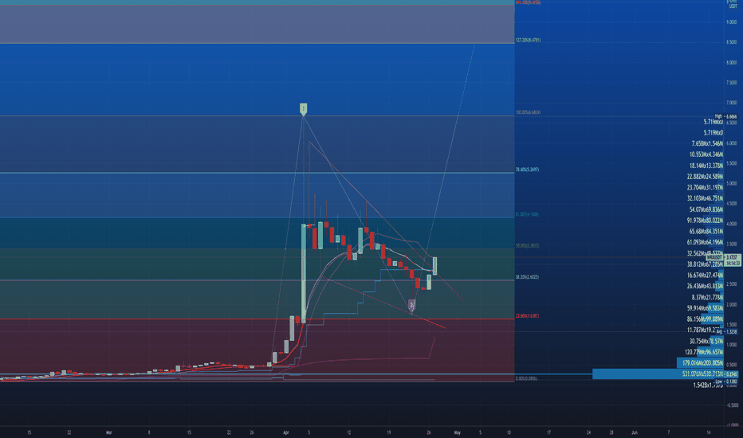Select volume profile row 59.914Mx69.583M
The height and width of the screenshot is (438, 743).
coord(705,308)
